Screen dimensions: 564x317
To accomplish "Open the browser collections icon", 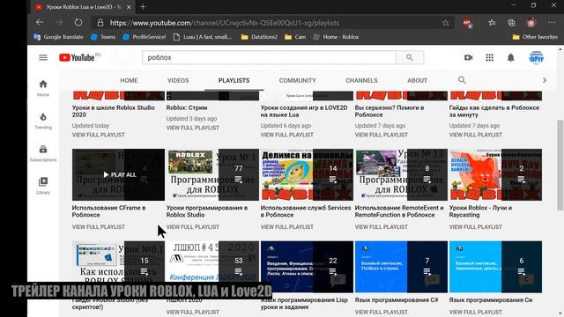I will (x=511, y=23).
